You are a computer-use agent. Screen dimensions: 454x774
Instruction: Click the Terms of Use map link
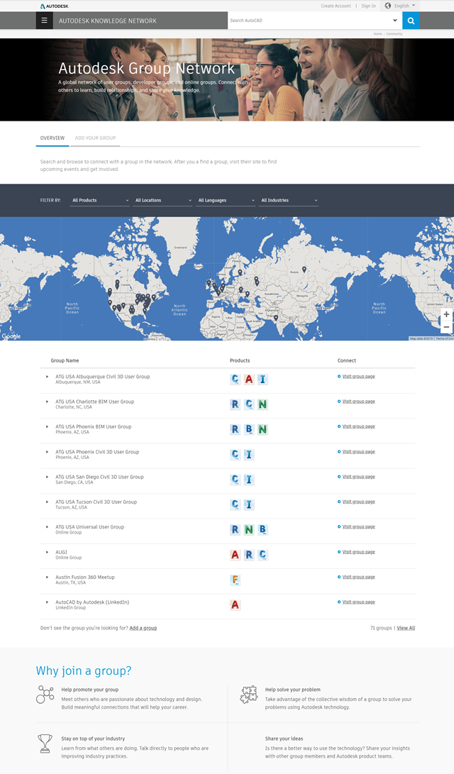pos(444,338)
